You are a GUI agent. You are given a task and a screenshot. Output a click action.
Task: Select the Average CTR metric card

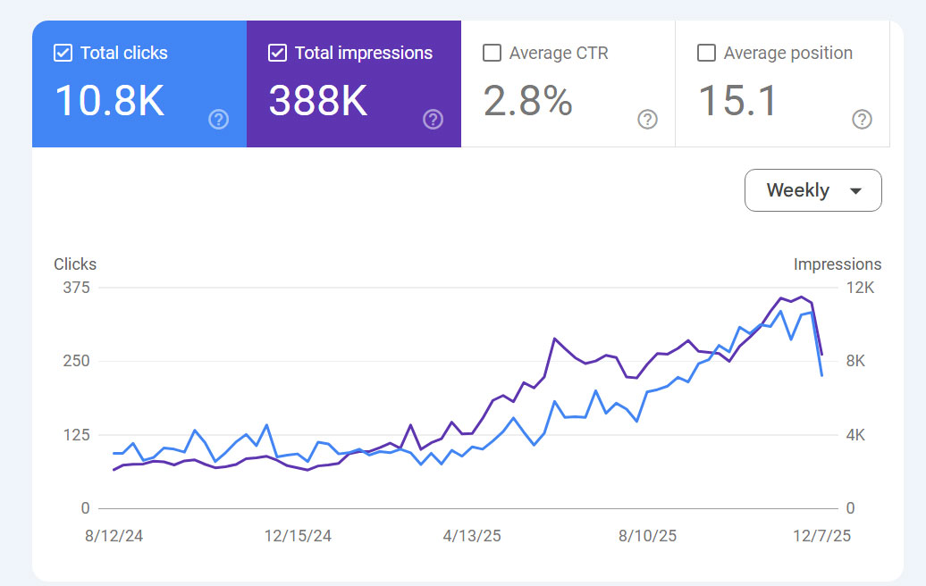click(x=568, y=83)
